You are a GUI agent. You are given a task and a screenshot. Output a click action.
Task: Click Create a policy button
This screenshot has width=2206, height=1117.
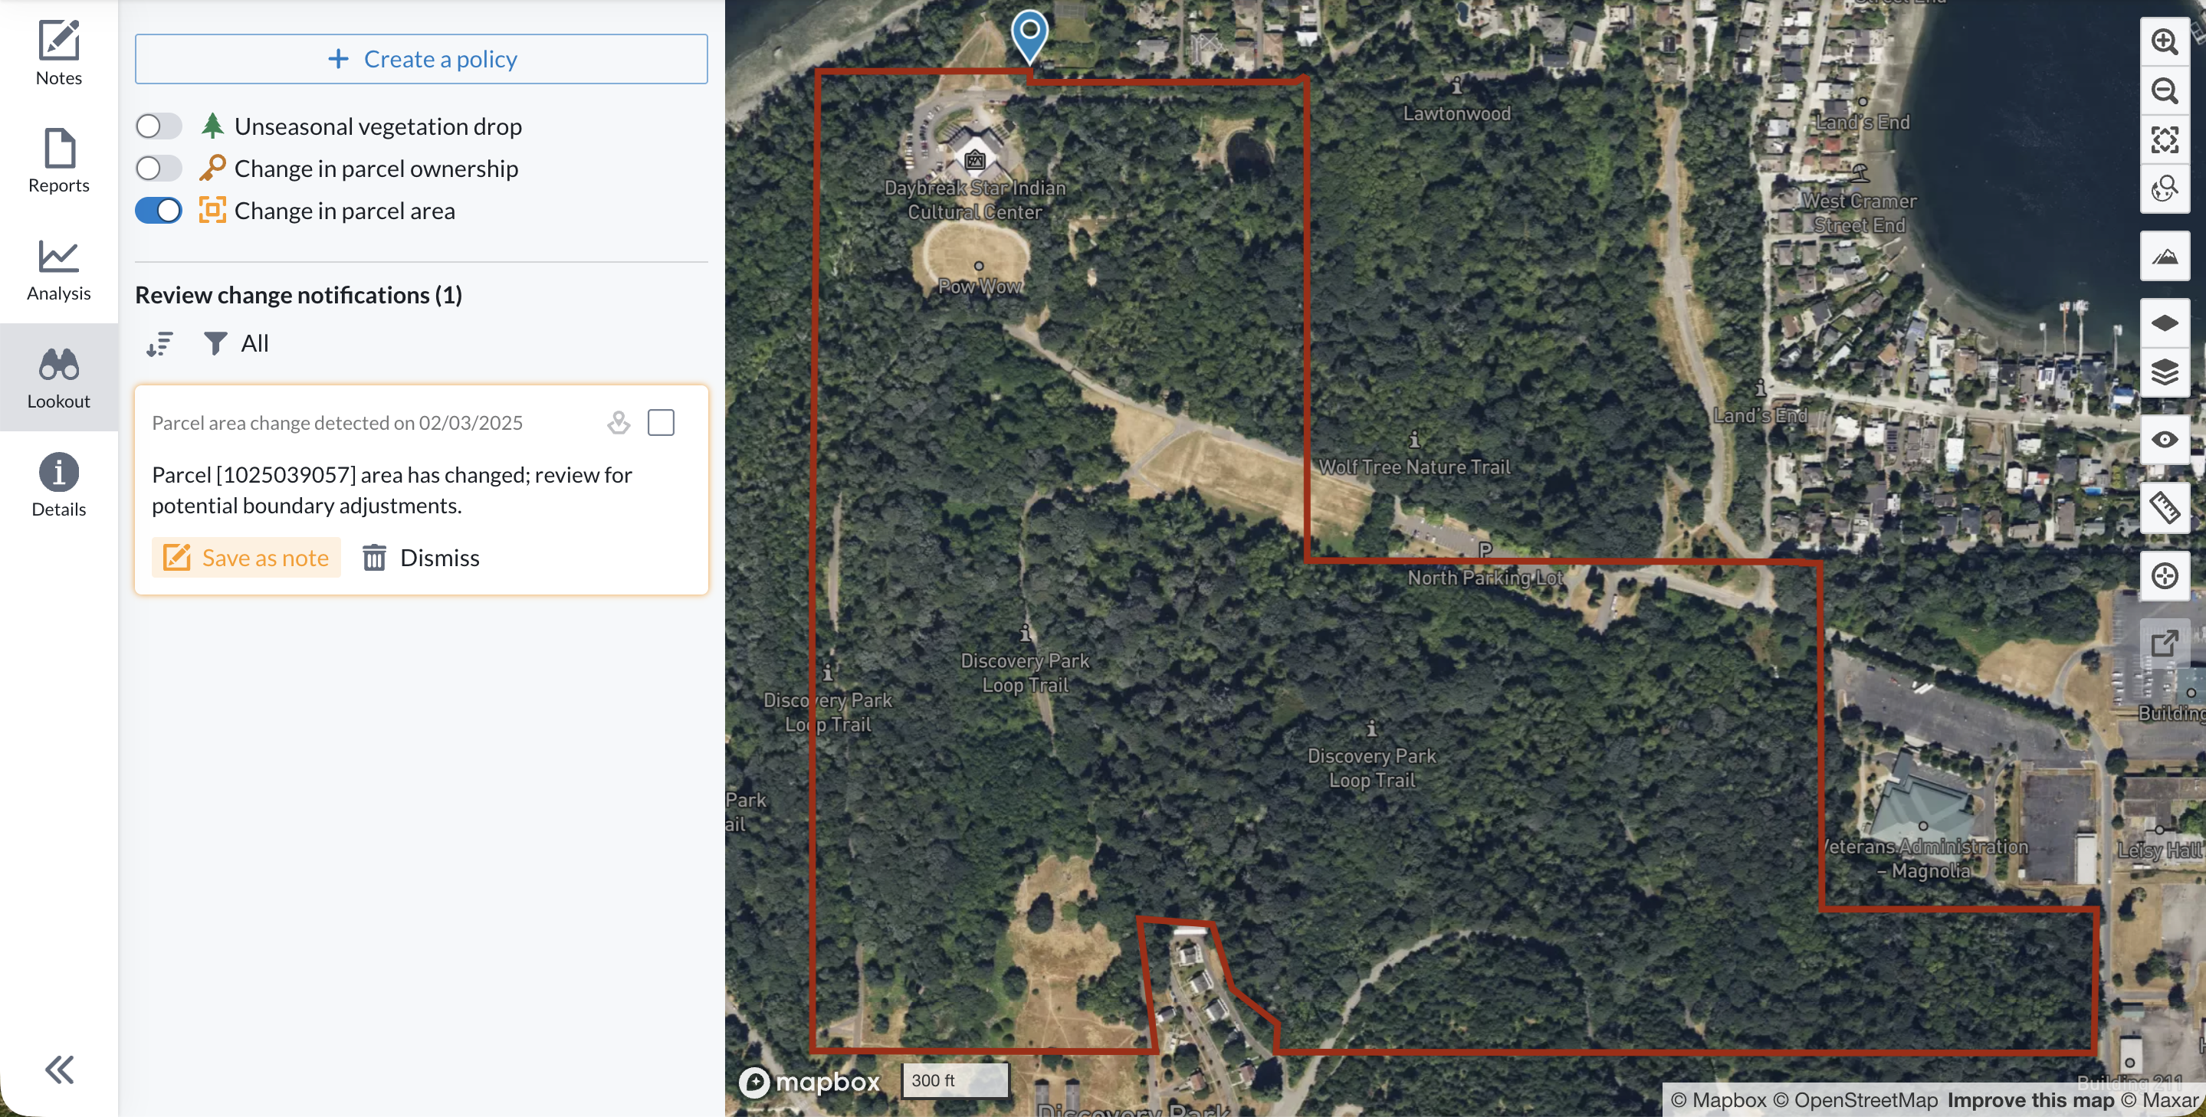click(x=422, y=59)
